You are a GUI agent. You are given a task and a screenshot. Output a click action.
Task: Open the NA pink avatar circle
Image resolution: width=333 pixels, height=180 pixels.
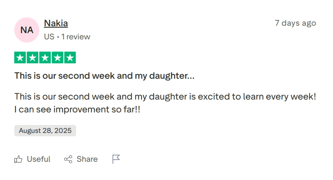pyautogui.click(x=27, y=30)
